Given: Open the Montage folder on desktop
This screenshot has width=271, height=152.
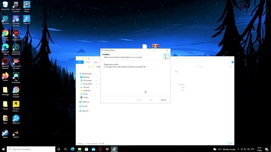Looking at the screenshot, I should pos(5,91).
